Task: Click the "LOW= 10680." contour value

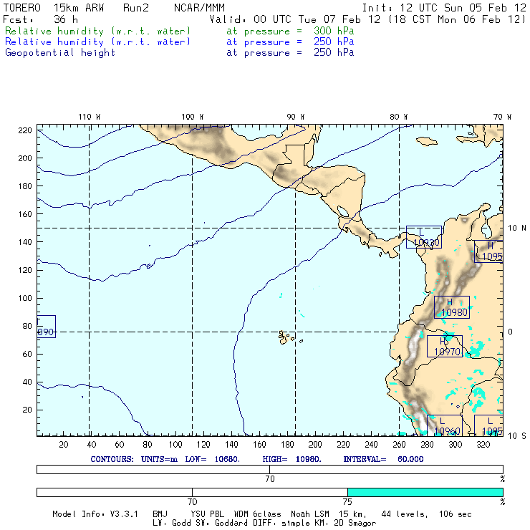Action: pyautogui.click(x=212, y=459)
